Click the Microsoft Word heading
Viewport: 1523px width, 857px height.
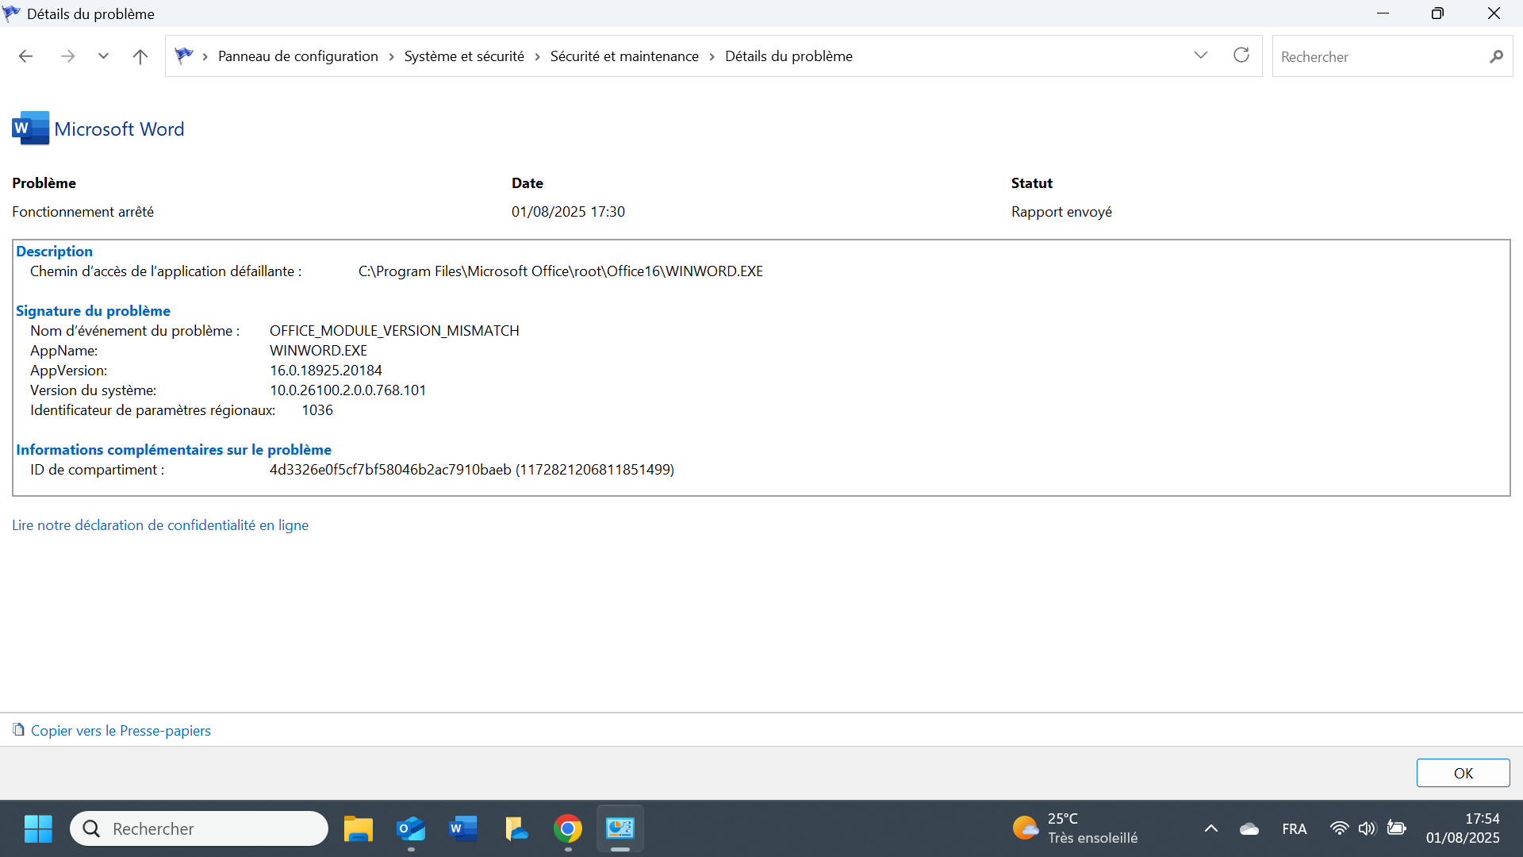coord(119,129)
